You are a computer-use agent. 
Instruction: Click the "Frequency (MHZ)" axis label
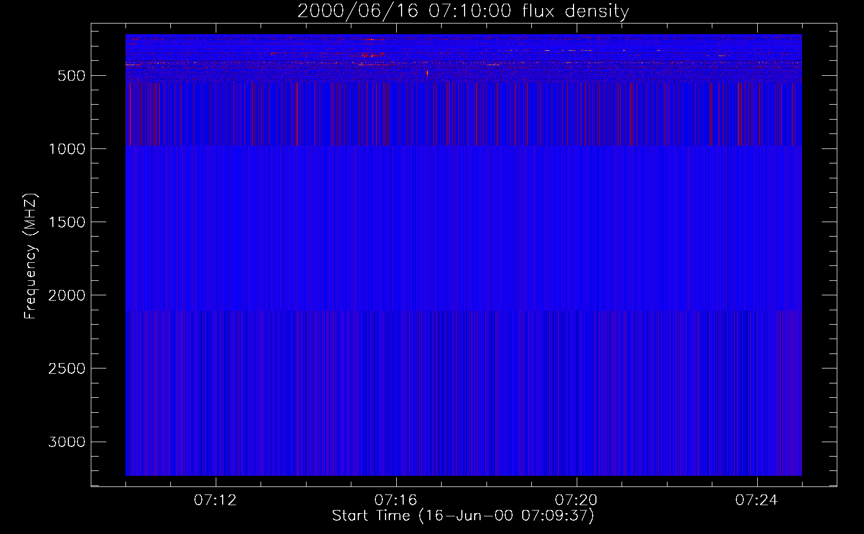30,256
